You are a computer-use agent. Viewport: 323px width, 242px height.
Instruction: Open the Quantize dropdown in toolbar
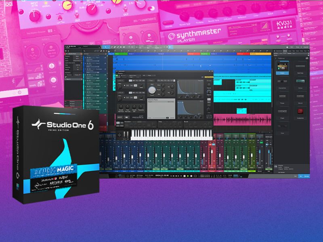coord(142,47)
